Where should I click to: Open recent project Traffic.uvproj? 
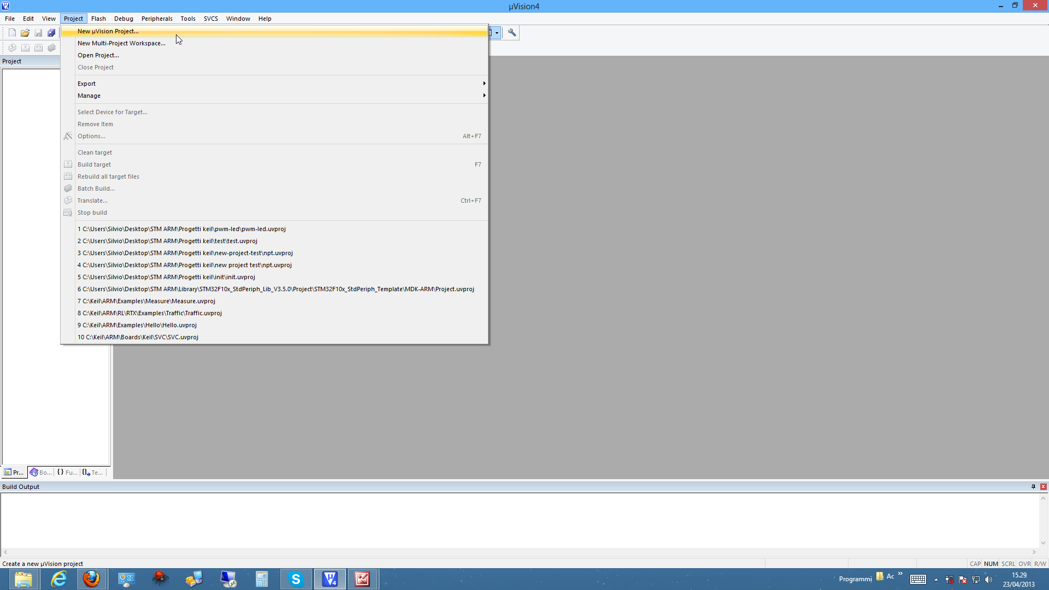click(150, 313)
